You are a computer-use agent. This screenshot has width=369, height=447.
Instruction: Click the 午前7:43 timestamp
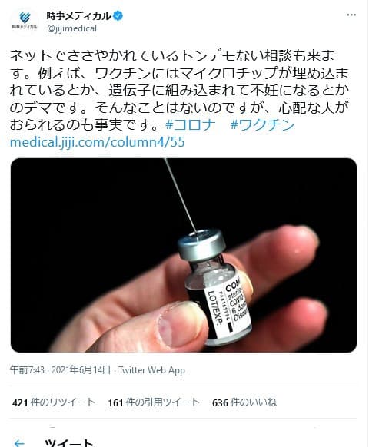27,370
